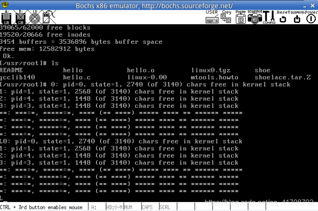The image size is (318, 211).
Task: Click the 'shoe' file name
Action: click(x=263, y=70)
